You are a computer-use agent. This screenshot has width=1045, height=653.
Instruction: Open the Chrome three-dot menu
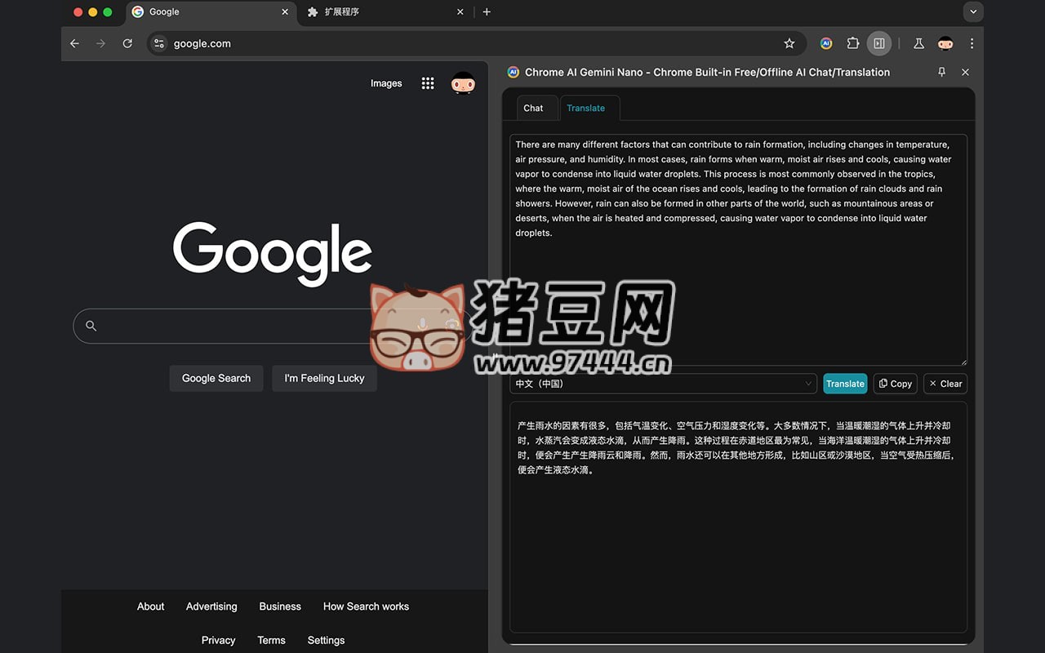point(972,43)
